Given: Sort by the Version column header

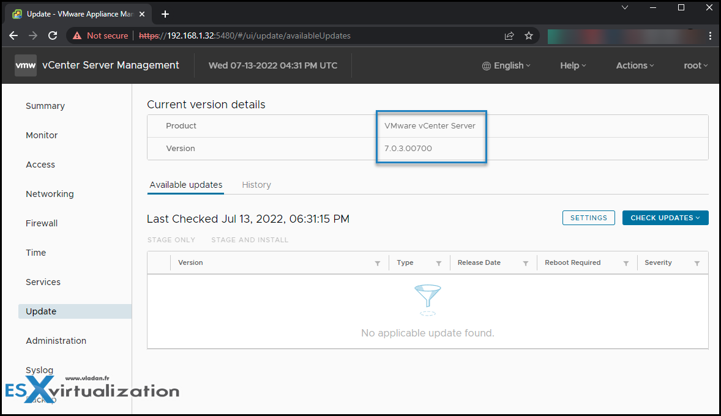Looking at the screenshot, I should click(x=190, y=262).
